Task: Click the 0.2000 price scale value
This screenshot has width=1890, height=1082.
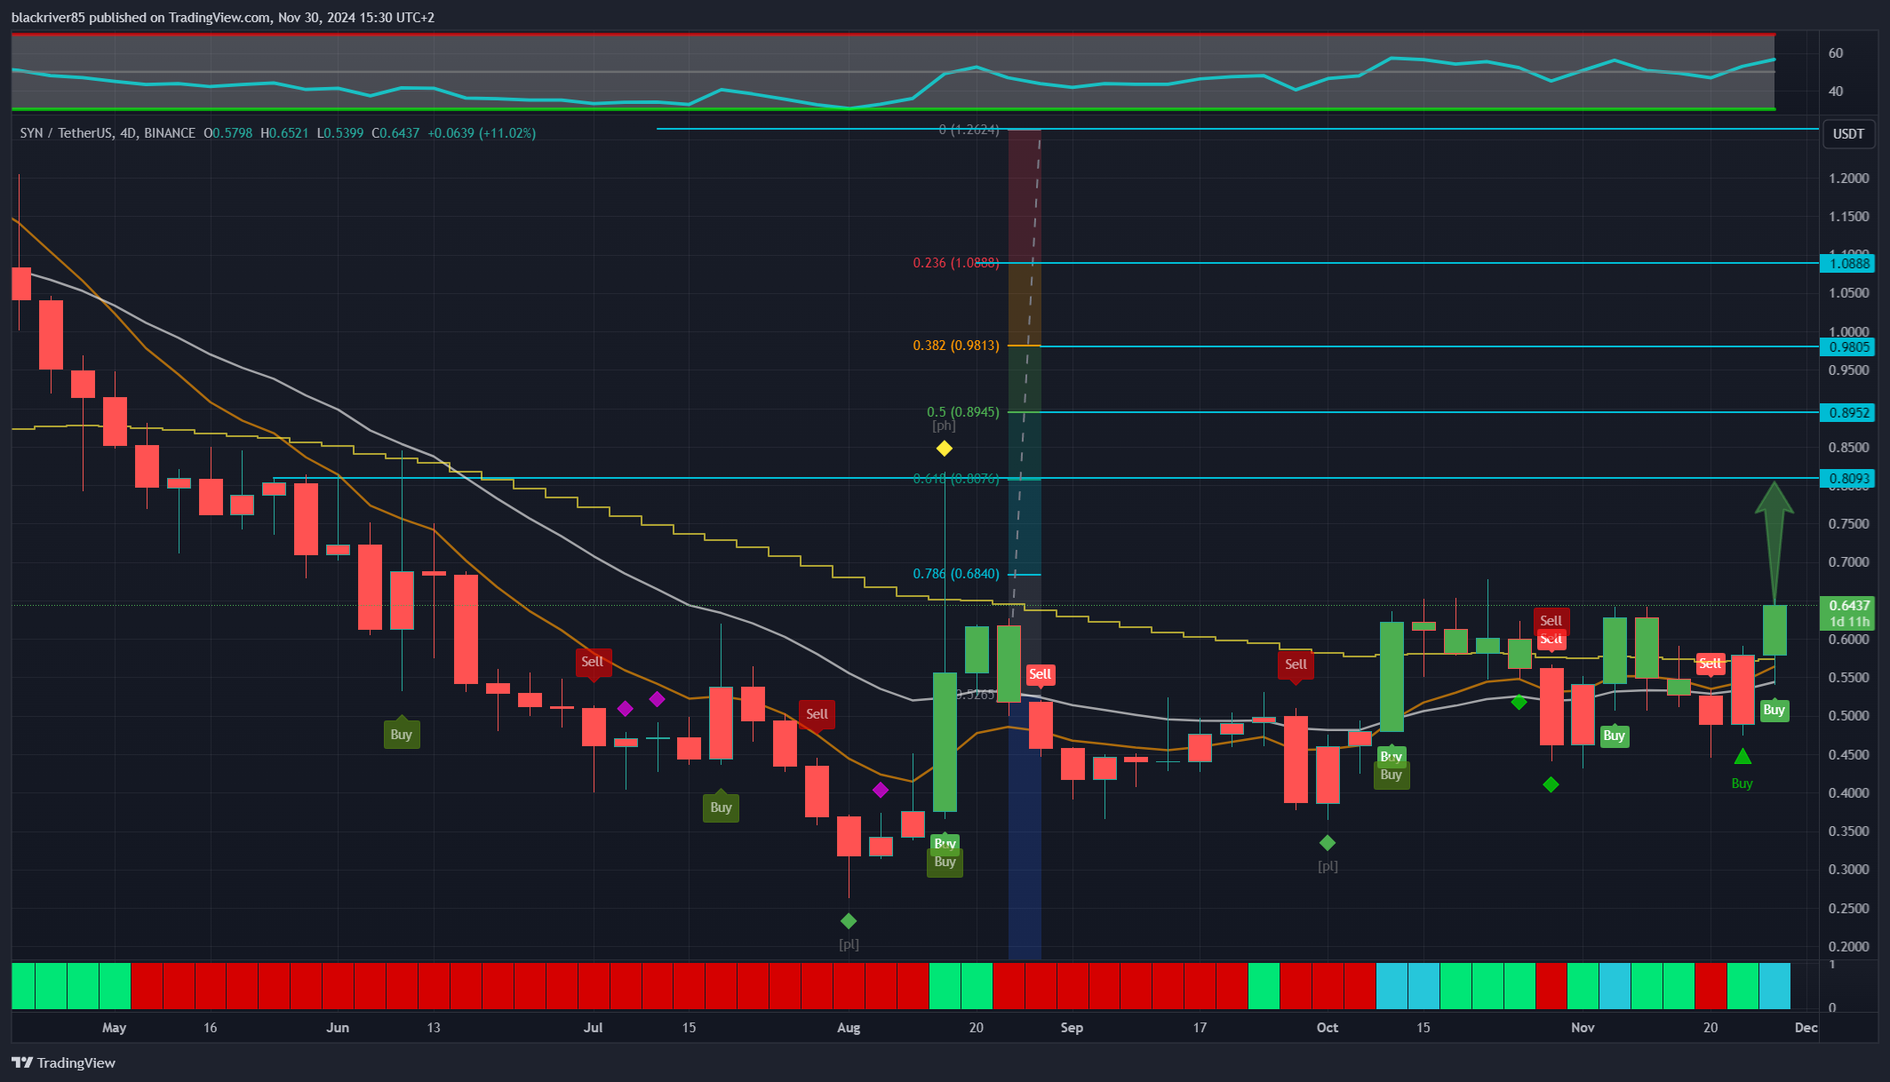Action: (1848, 947)
